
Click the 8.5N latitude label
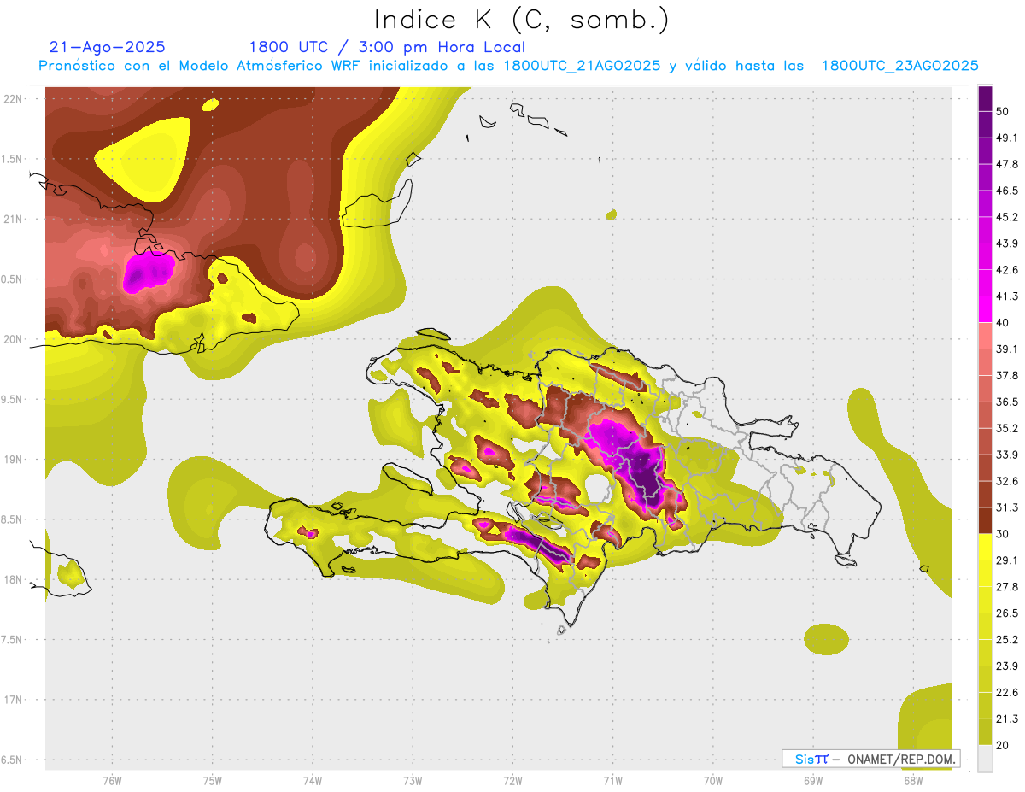click(13, 519)
